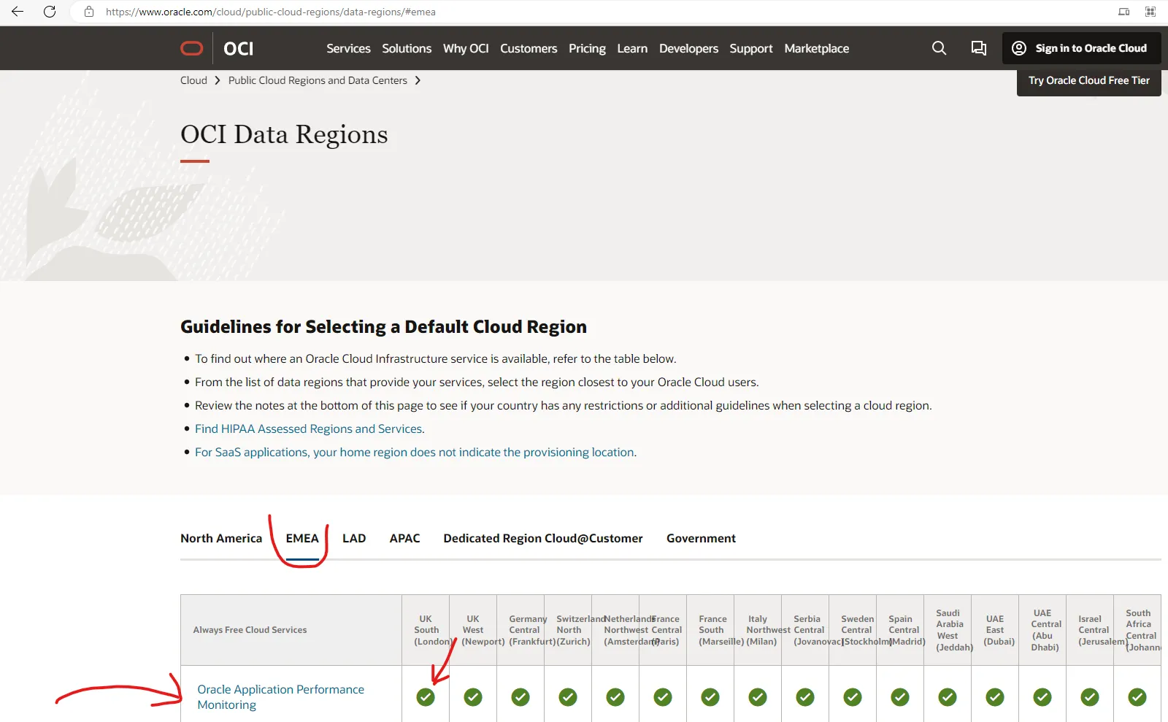1168x722 pixels.
Task: Click the "OCI Data Regions" page heading
Action: coord(284,134)
